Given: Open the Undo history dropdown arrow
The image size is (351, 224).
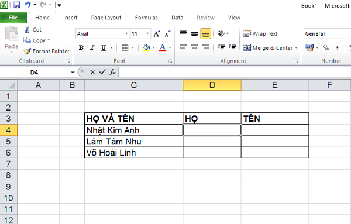Looking at the screenshot, I should coord(35,5).
